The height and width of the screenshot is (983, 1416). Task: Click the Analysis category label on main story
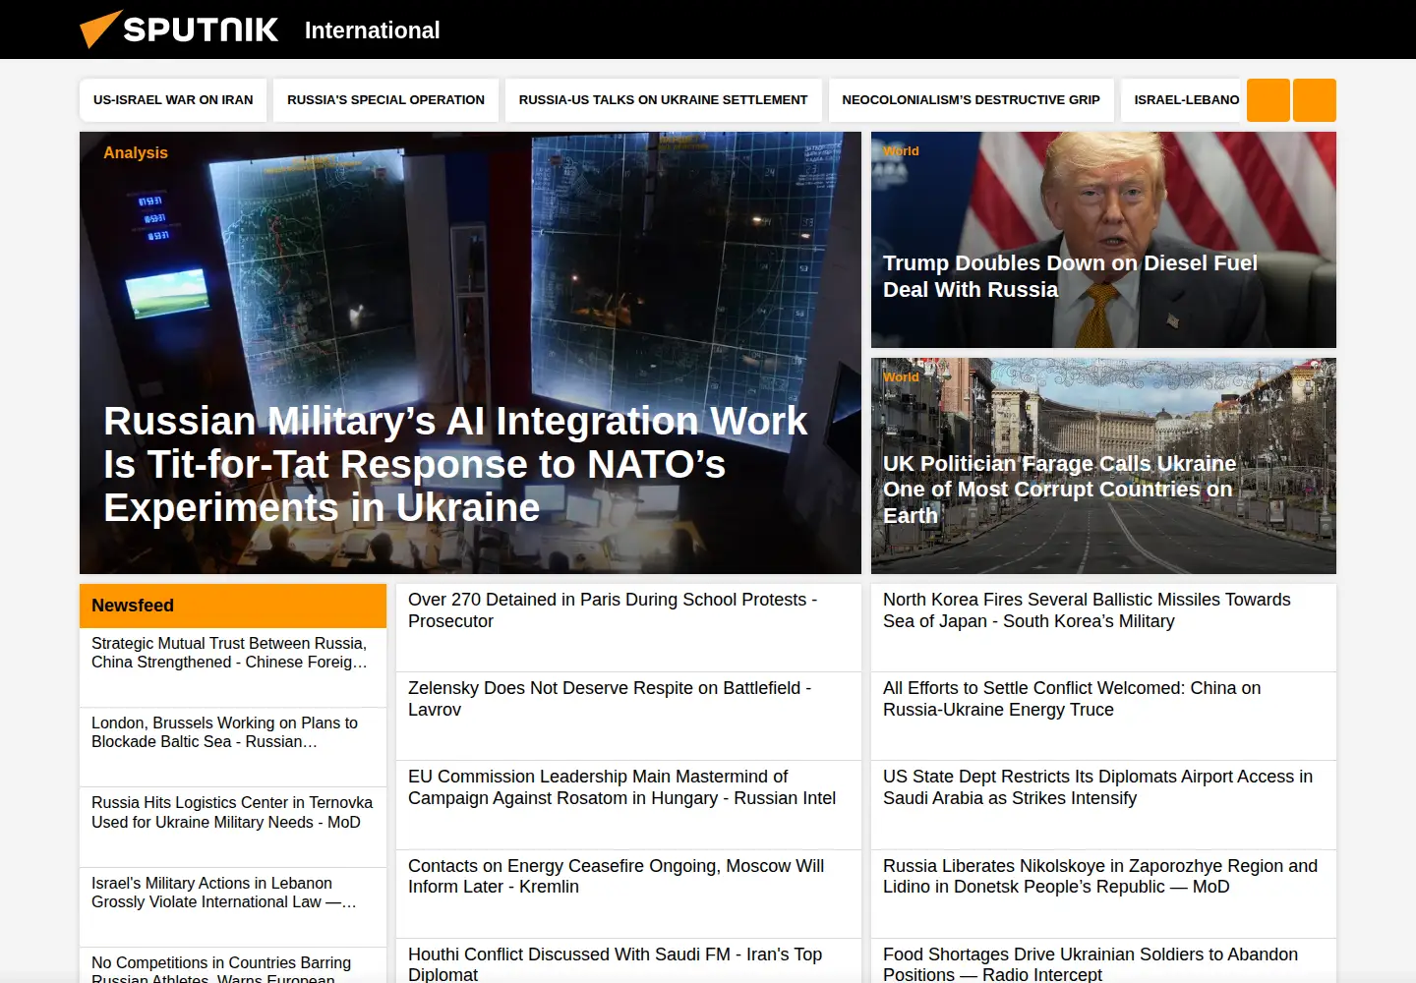[136, 152]
